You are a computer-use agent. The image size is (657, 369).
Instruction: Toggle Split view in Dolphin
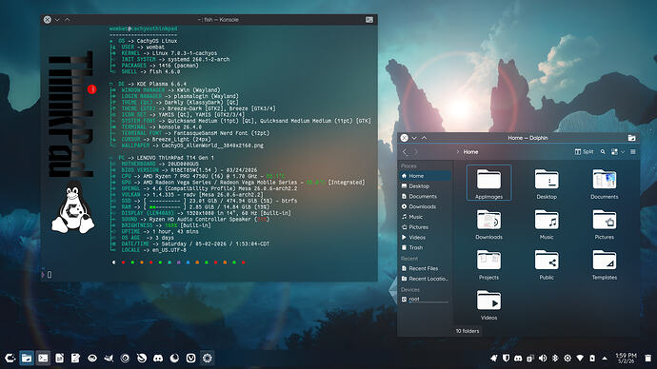pyautogui.click(x=584, y=152)
